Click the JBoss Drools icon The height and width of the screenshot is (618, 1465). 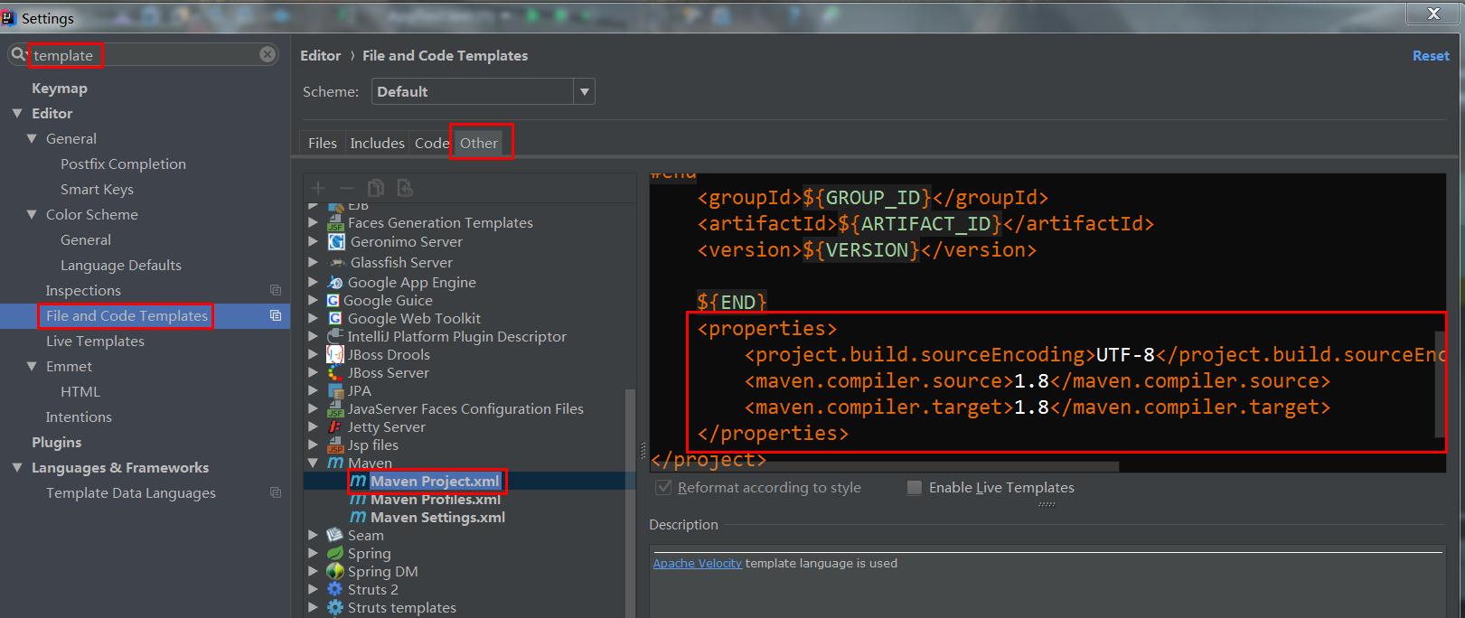(335, 354)
